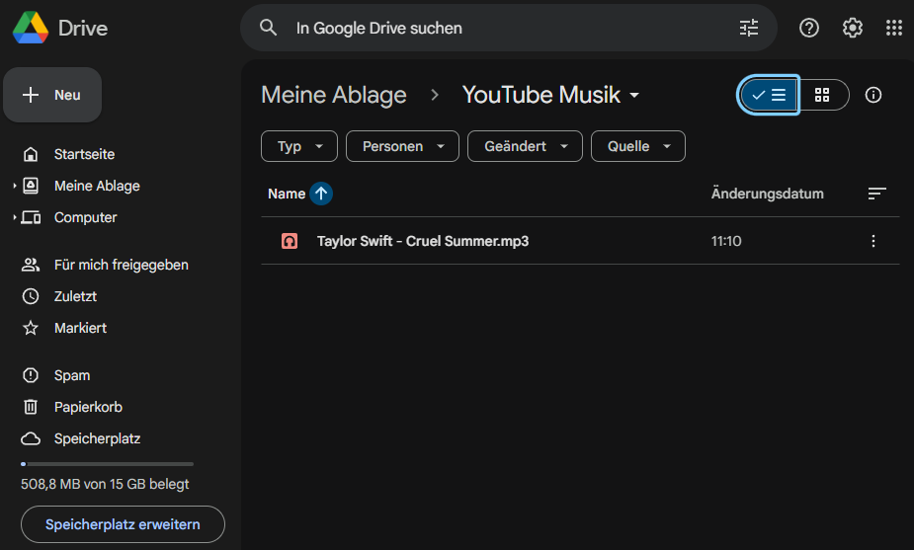The width and height of the screenshot is (914, 550).
Task: Open the Quelle filter dropdown
Action: [x=637, y=146]
